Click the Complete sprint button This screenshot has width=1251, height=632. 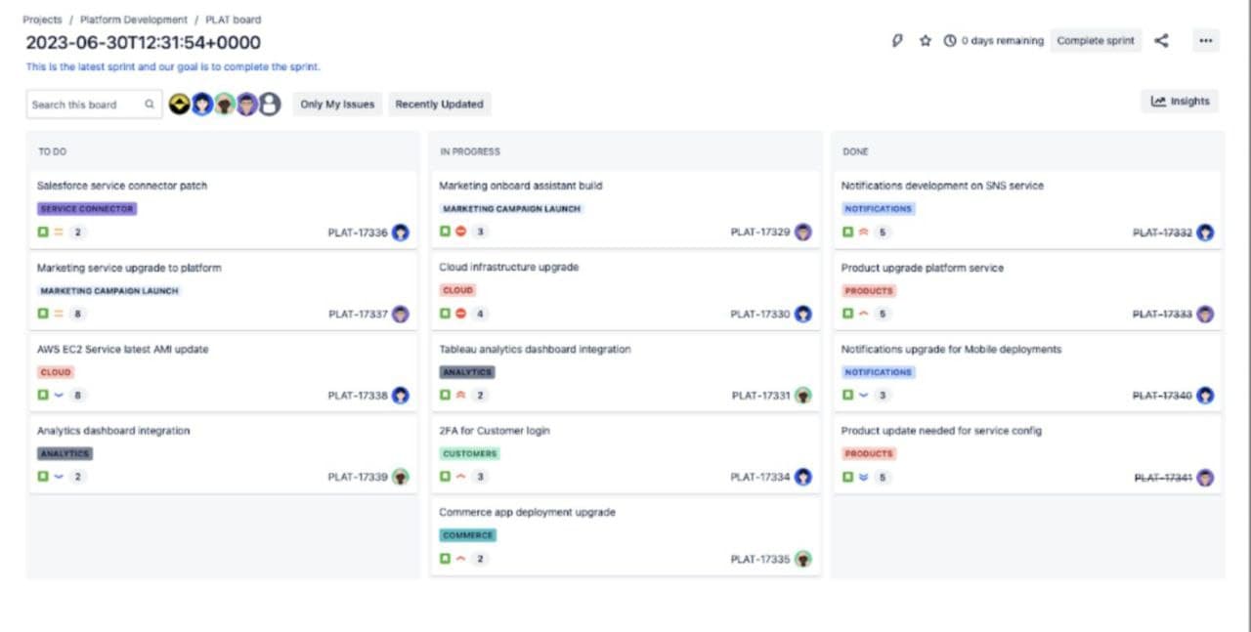1096,41
